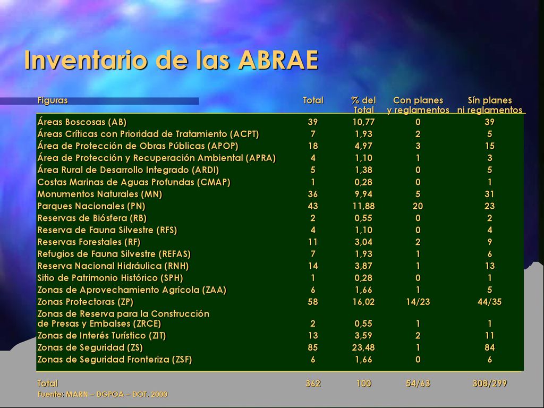Click the total '58' for Zonas Protectoras
Image resolution: width=544 pixels, height=408 pixels.
tap(313, 302)
